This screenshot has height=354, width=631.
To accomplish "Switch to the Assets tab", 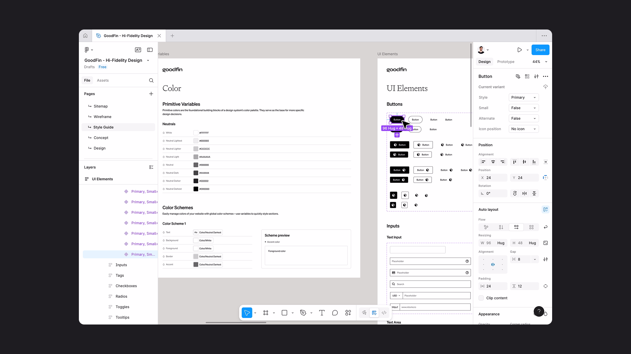I will coord(103,80).
